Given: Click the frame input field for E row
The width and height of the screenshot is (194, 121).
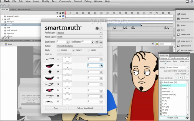Looking at the screenshot, I should point(93,78).
